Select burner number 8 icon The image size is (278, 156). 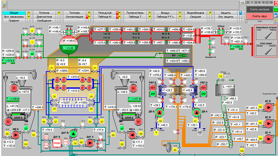point(57,80)
